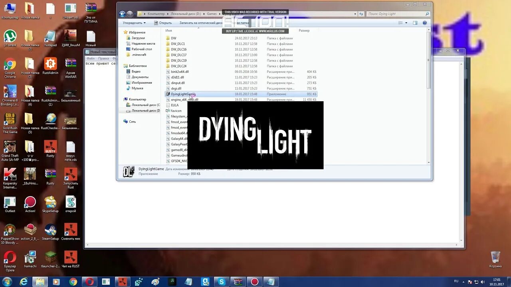Click the Explorer forward navigation arrow
The image size is (511, 287).
pyautogui.click(x=130, y=14)
